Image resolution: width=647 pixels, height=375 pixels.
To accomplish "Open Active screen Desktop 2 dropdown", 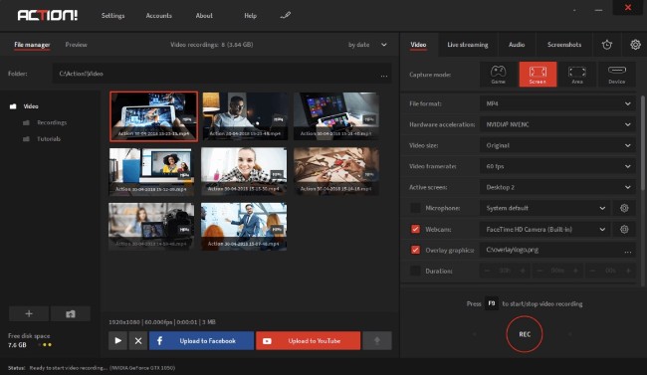I will 557,187.
